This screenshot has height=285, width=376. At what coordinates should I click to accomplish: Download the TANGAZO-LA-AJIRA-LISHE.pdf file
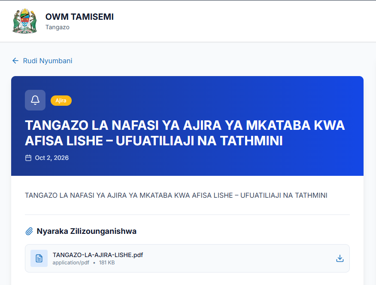point(340,258)
